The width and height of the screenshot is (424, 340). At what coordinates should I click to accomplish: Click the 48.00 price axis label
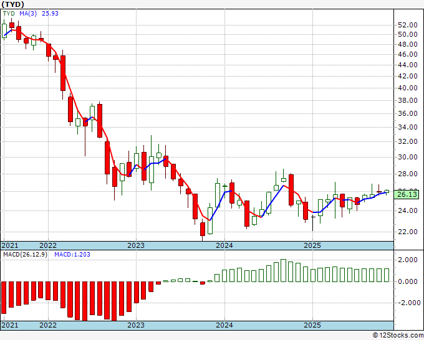[408, 44]
